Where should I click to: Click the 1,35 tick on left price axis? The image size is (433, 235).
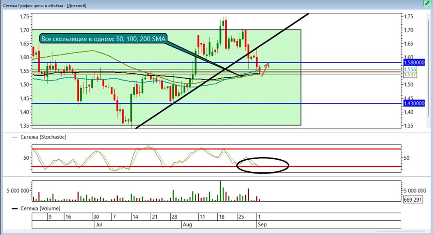[24, 126]
